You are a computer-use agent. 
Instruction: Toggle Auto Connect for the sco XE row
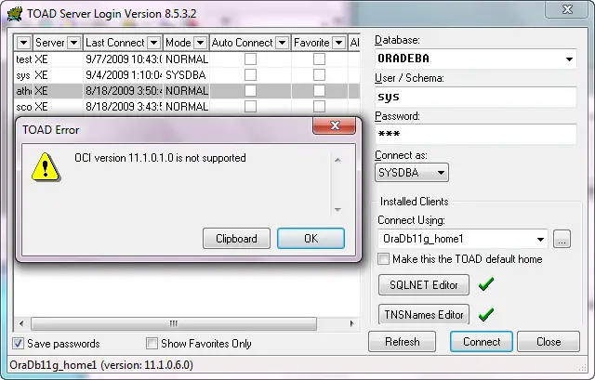[250, 106]
